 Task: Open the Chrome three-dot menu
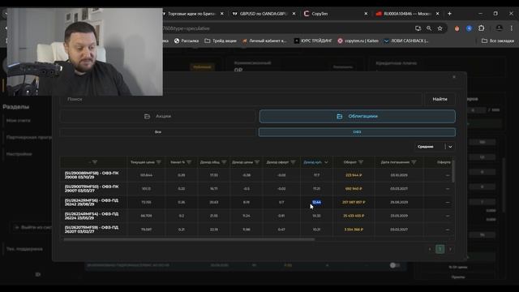click(x=512, y=28)
